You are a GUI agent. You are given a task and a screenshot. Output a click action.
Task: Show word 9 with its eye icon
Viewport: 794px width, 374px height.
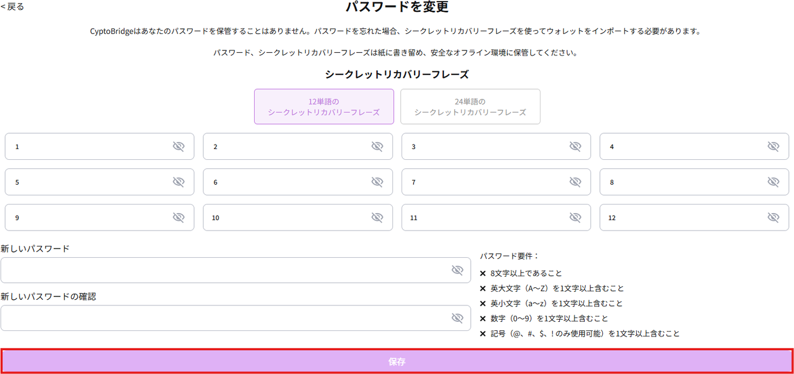click(x=179, y=218)
